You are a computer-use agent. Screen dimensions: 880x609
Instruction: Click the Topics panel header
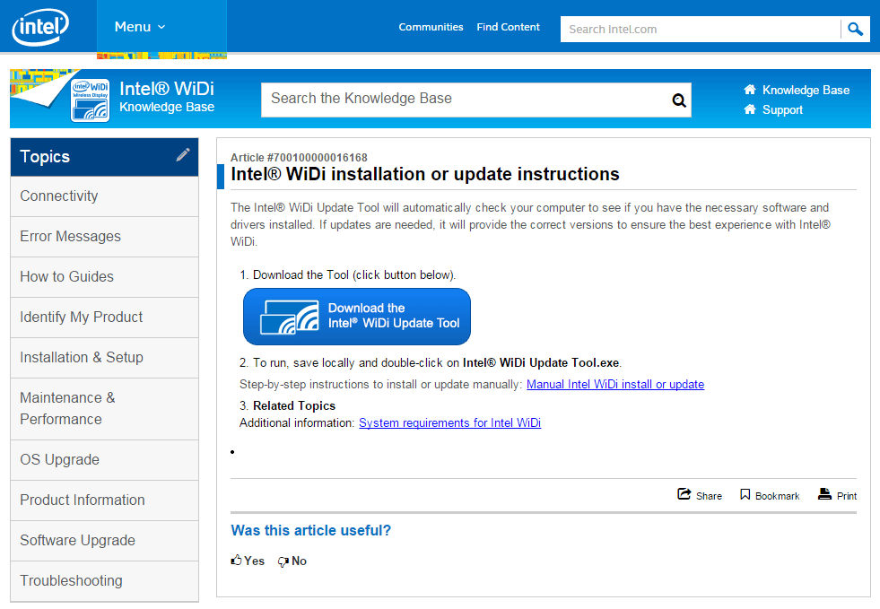coord(104,157)
